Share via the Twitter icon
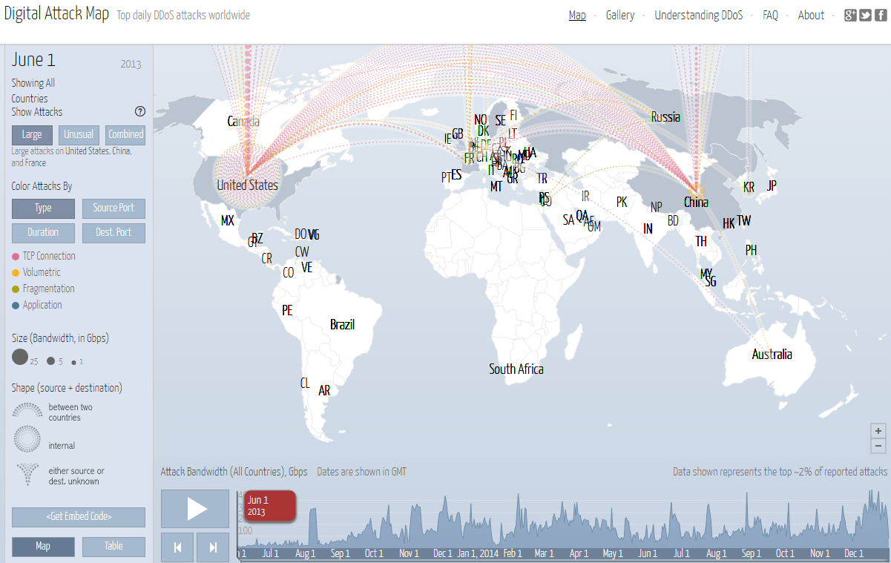The image size is (891, 563). click(865, 16)
